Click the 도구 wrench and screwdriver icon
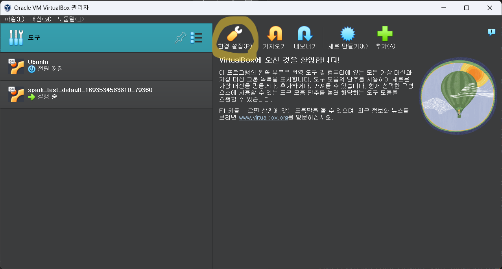 16,38
